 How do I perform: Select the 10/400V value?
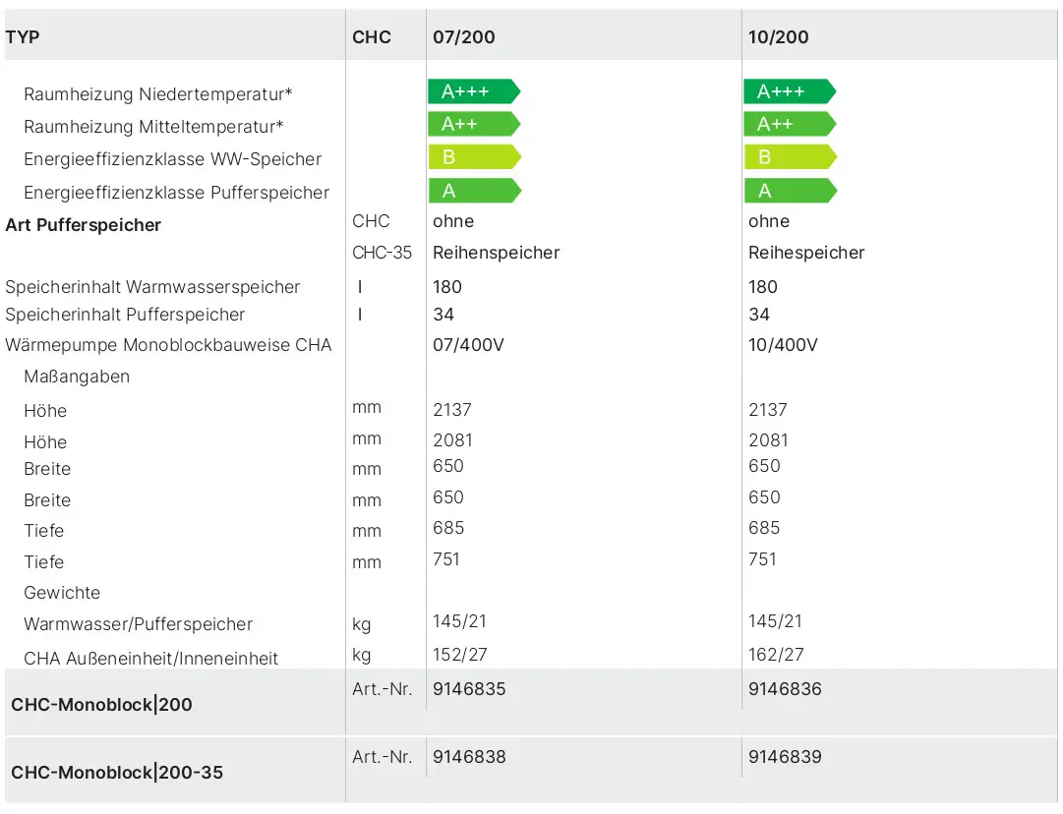(783, 345)
